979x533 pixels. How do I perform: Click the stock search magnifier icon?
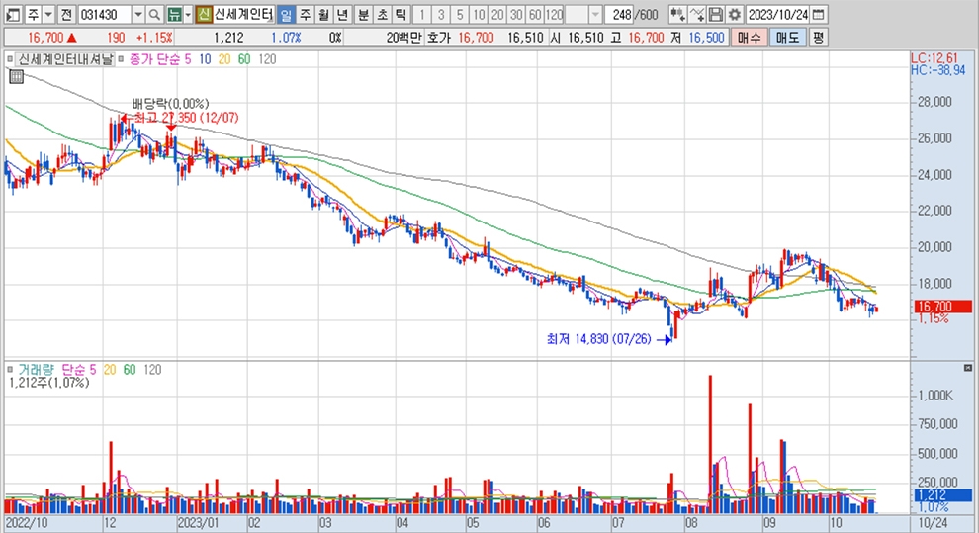click(154, 15)
